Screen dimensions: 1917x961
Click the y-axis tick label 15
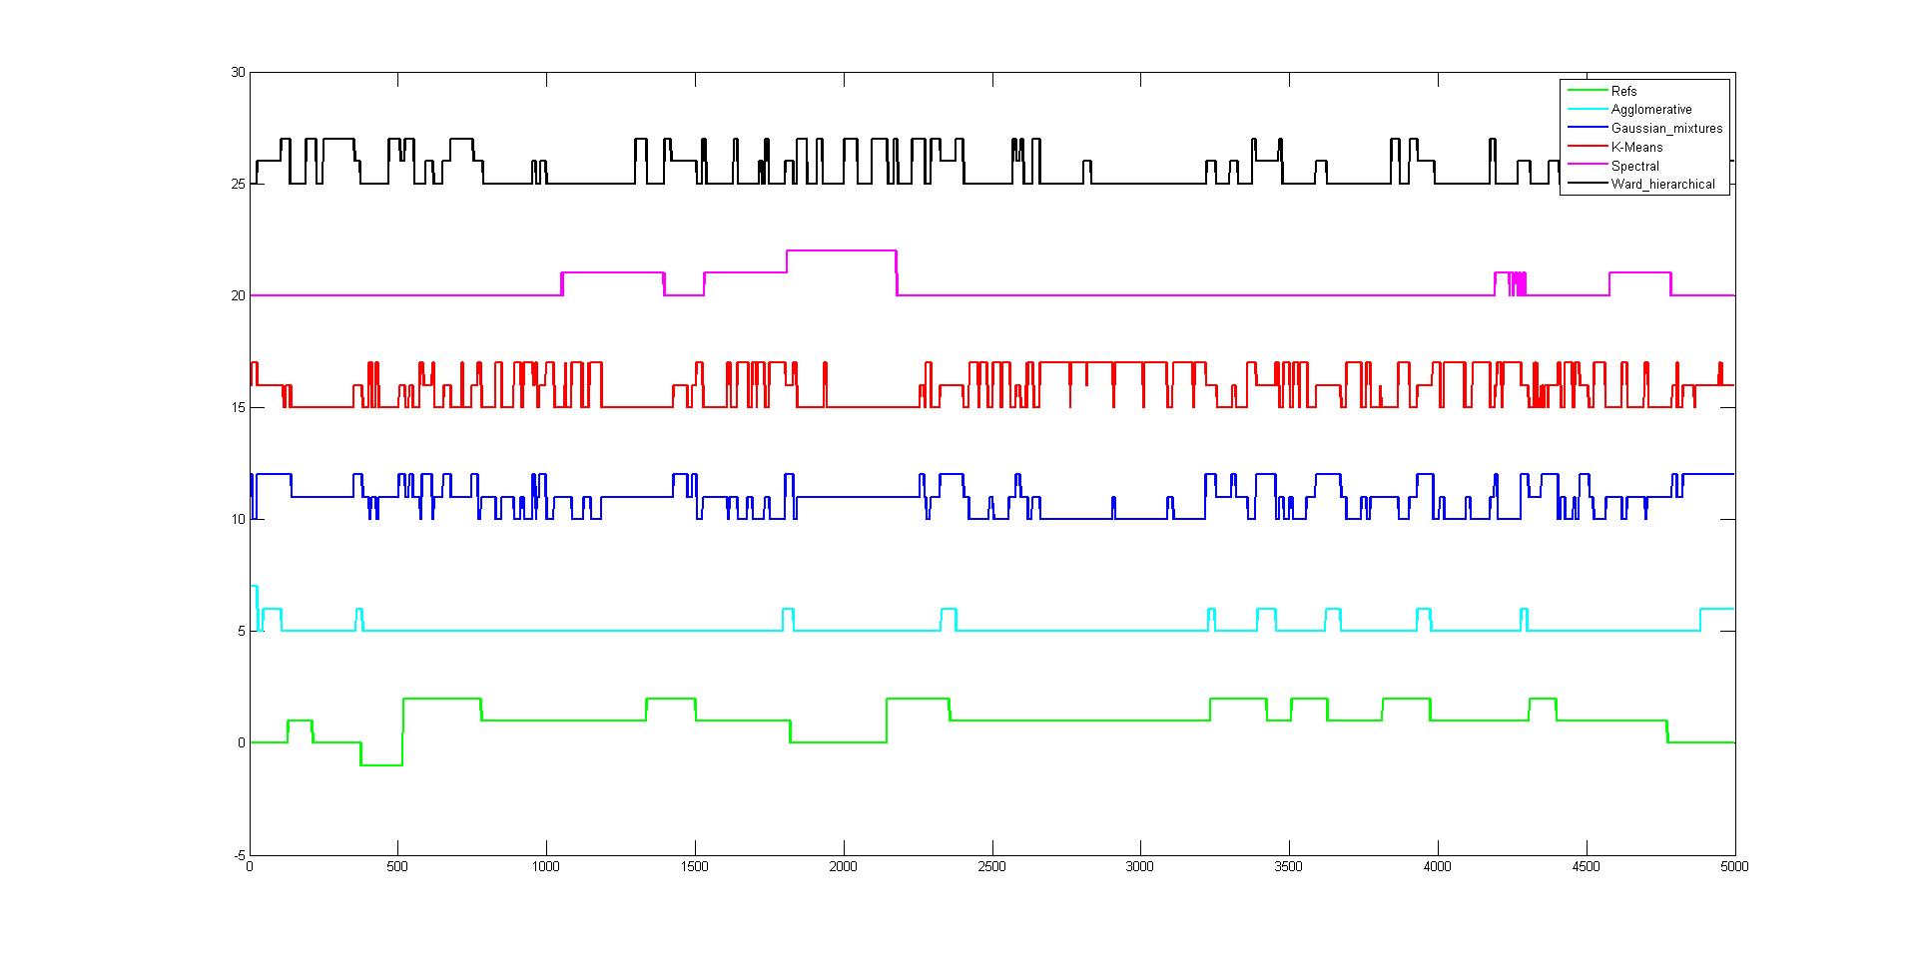tap(237, 407)
